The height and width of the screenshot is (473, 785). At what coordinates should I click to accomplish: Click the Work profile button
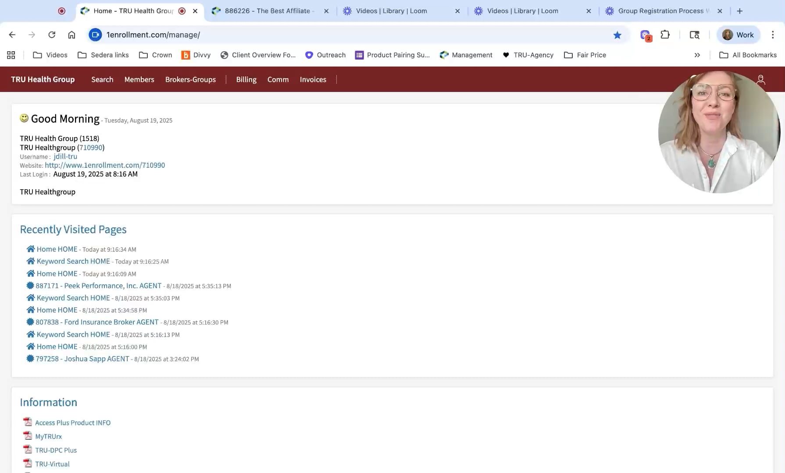(738, 35)
